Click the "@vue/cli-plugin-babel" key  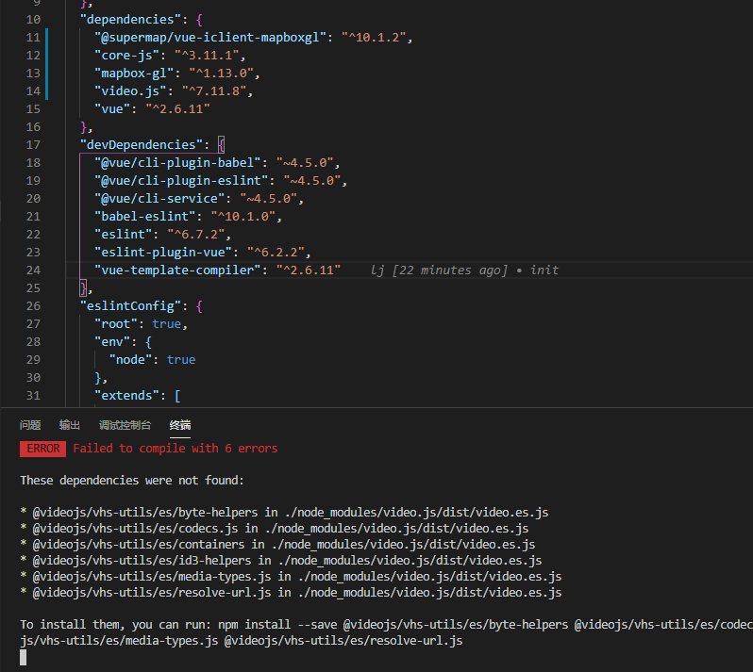(x=177, y=163)
